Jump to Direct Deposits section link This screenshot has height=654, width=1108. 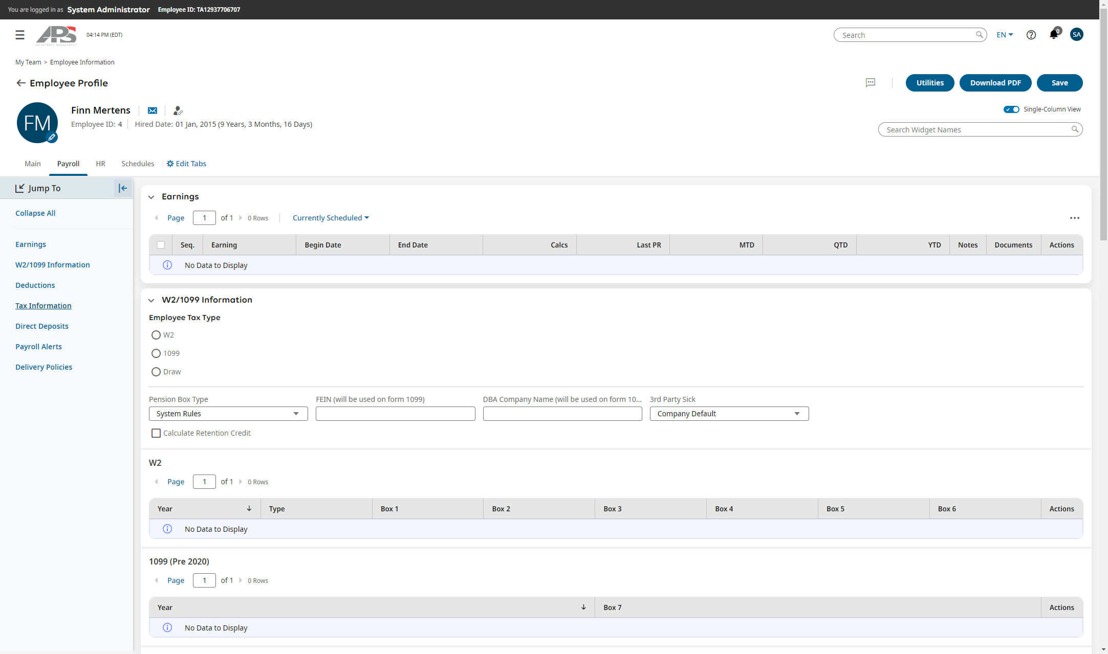[x=42, y=326]
